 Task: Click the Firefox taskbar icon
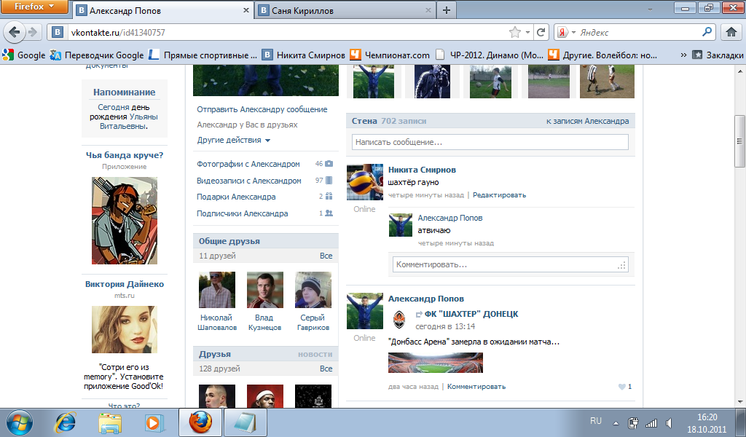200,422
